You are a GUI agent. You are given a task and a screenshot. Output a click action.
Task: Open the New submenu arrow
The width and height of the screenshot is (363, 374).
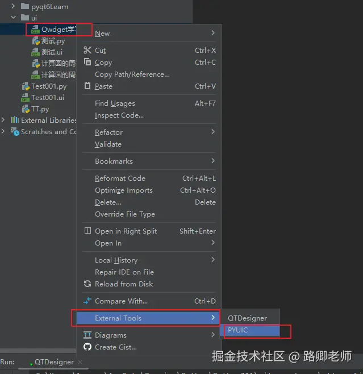[x=213, y=33]
